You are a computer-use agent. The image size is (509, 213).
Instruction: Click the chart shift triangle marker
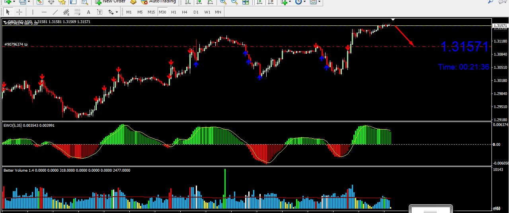[x=393, y=19]
